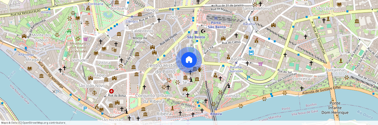Select the cross icon on Rua de Trás
Viewport: 378px width, 125px height.
pyautogui.click(x=159, y=20)
